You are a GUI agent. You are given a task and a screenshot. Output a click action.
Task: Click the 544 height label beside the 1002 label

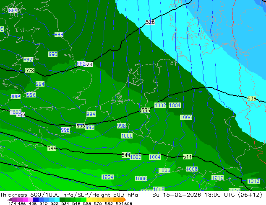[x=126, y=155]
